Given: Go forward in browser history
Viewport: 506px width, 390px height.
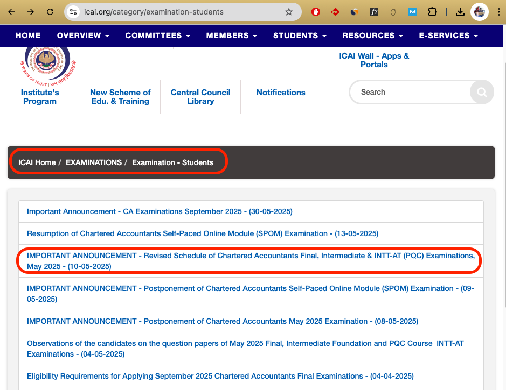Looking at the screenshot, I should pyautogui.click(x=31, y=12).
